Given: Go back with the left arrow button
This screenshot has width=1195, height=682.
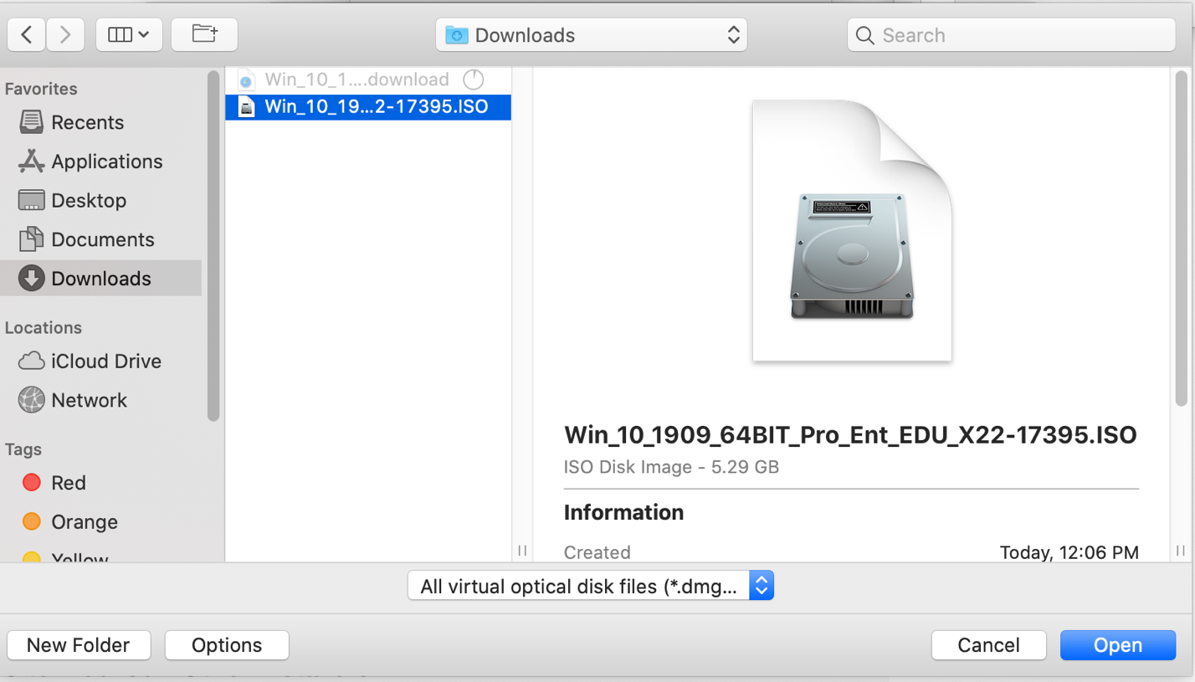Looking at the screenshot, I should (x=26, y=34).
